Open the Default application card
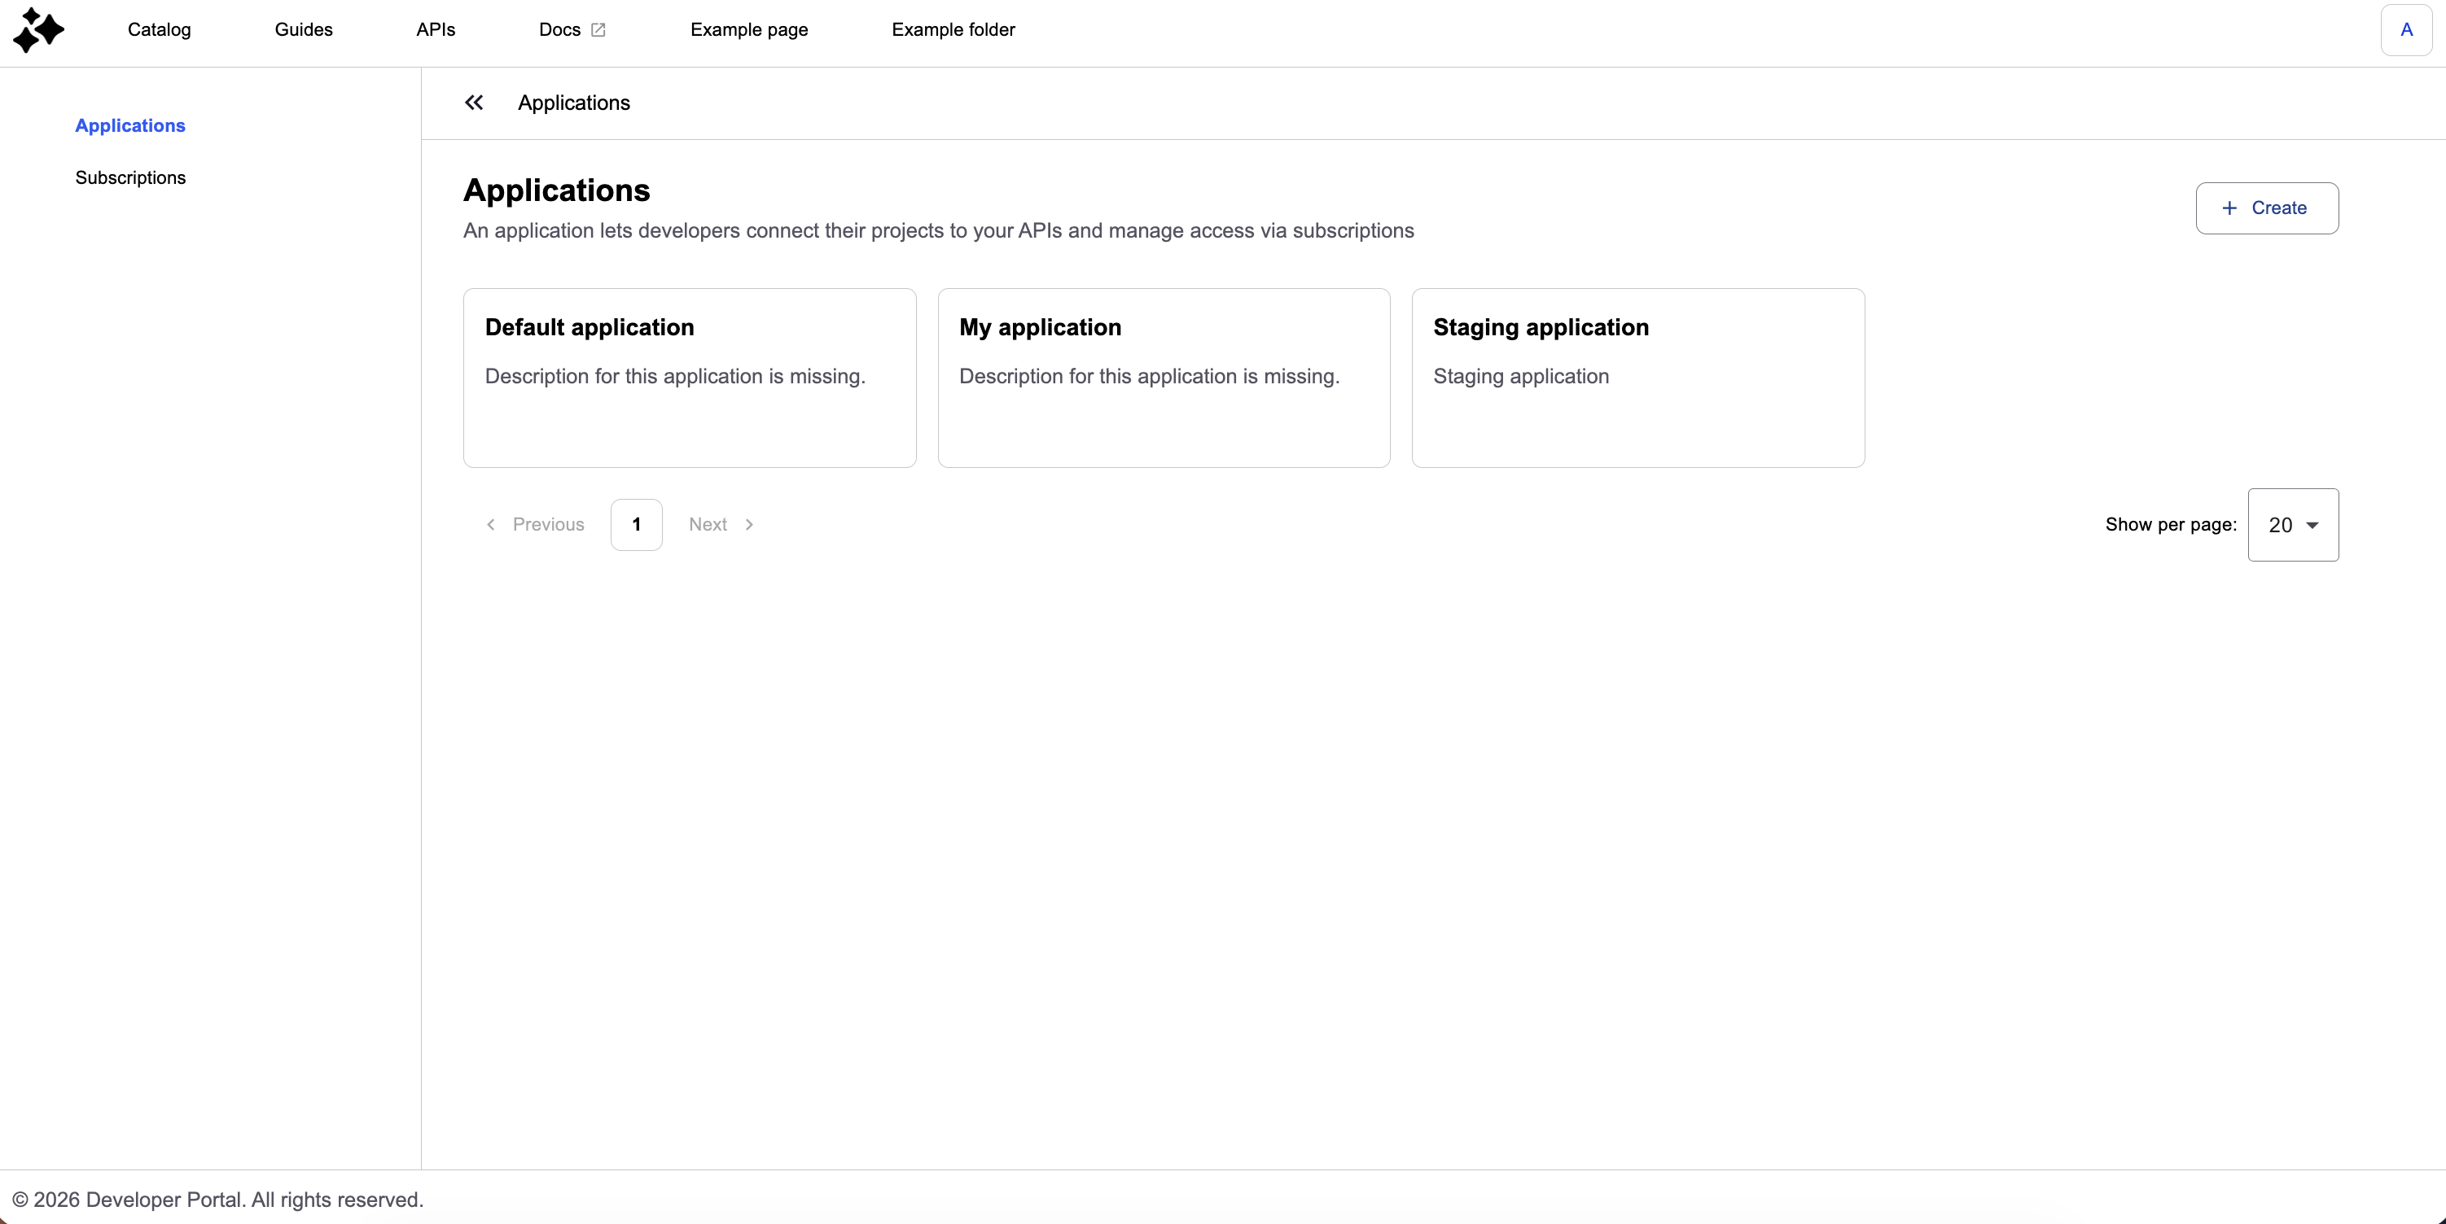2446x1224 pixels. point(690,378)
